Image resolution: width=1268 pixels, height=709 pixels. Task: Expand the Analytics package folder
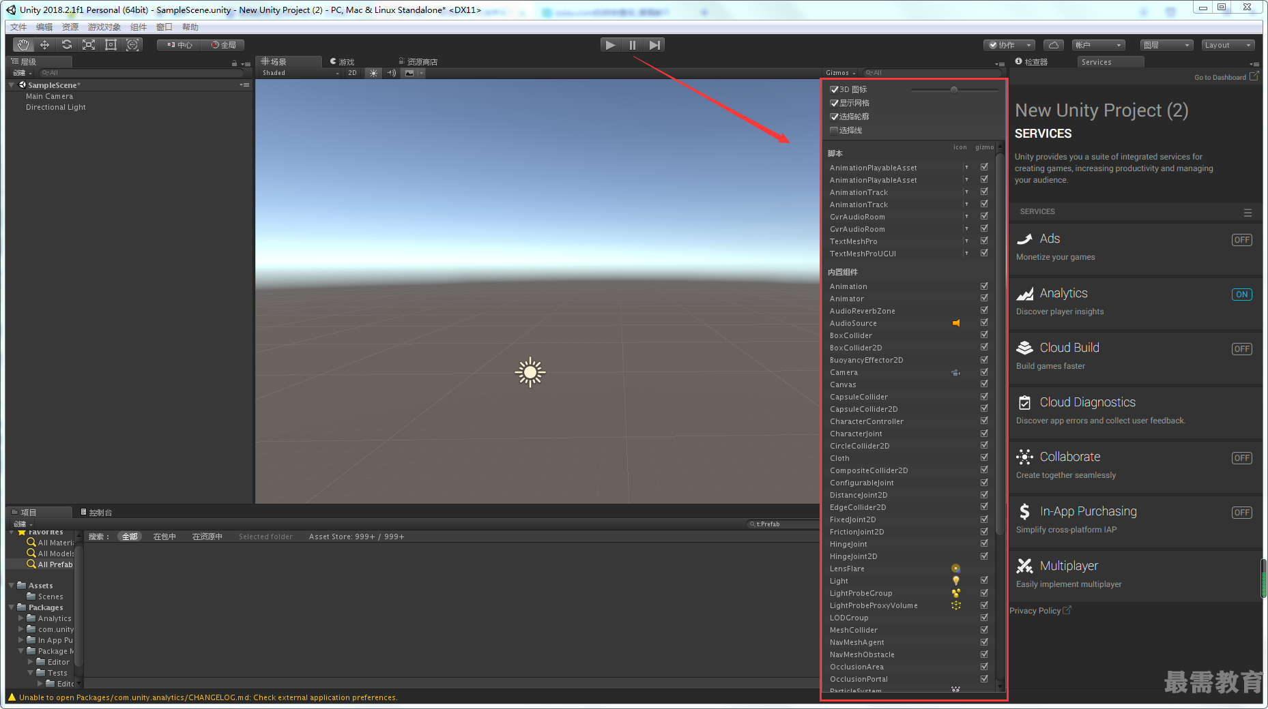coord(21,618)
